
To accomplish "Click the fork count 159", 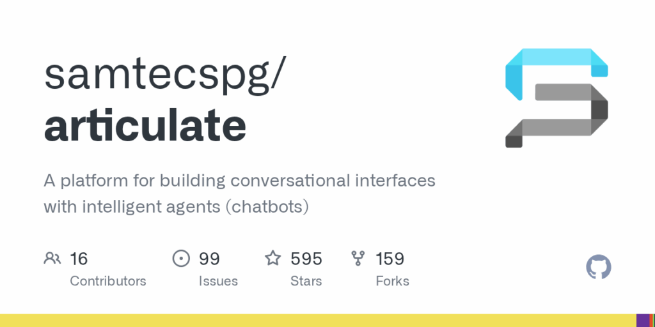I will click(x=390, y=259).
